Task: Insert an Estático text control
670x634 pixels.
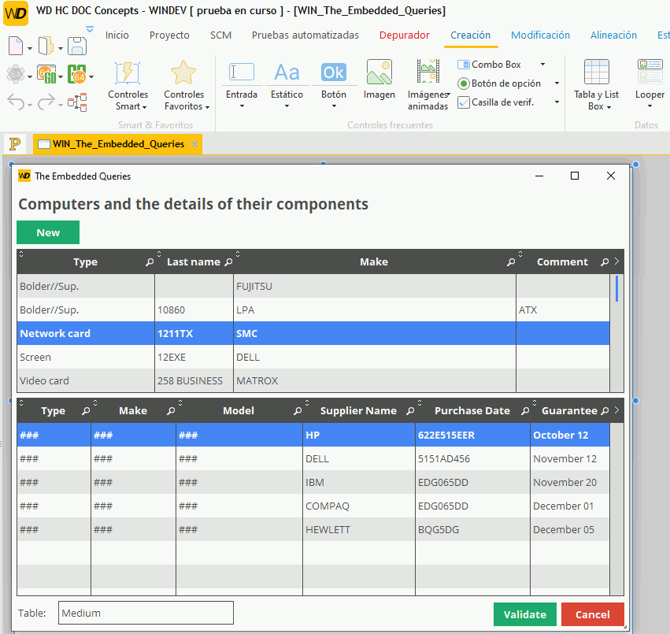Action: 287,72
